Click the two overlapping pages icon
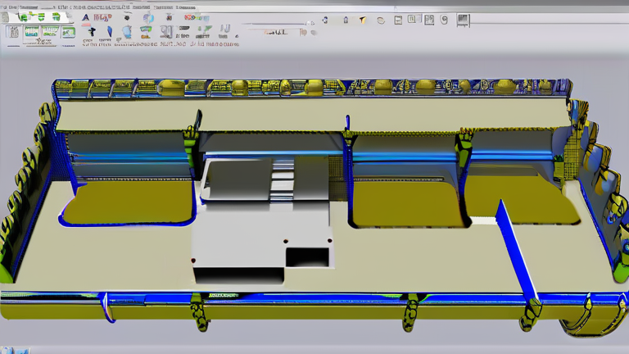The image size is (629, 354). (413, 19)
